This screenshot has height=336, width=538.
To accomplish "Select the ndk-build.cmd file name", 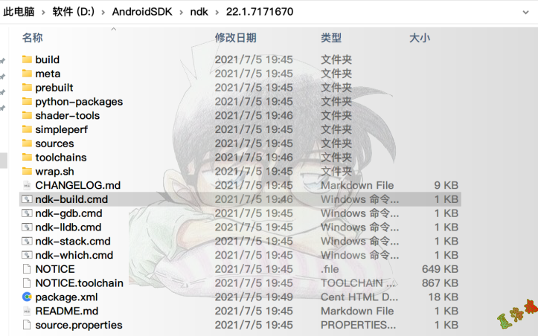I will 71,199.
